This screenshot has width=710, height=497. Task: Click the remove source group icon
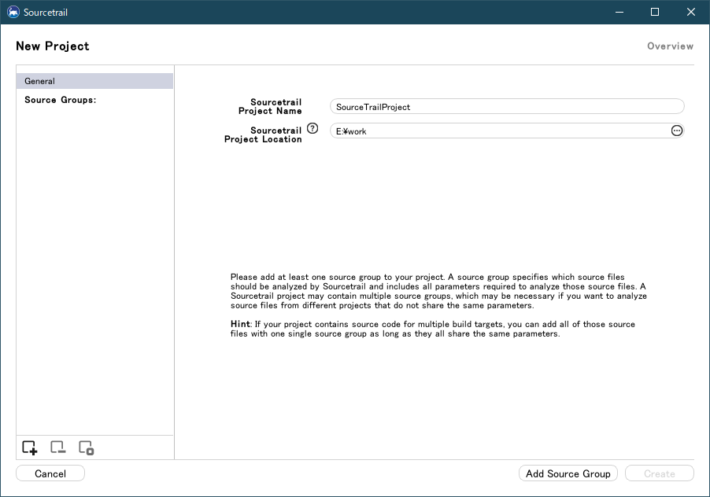click(x=58, y=447)
